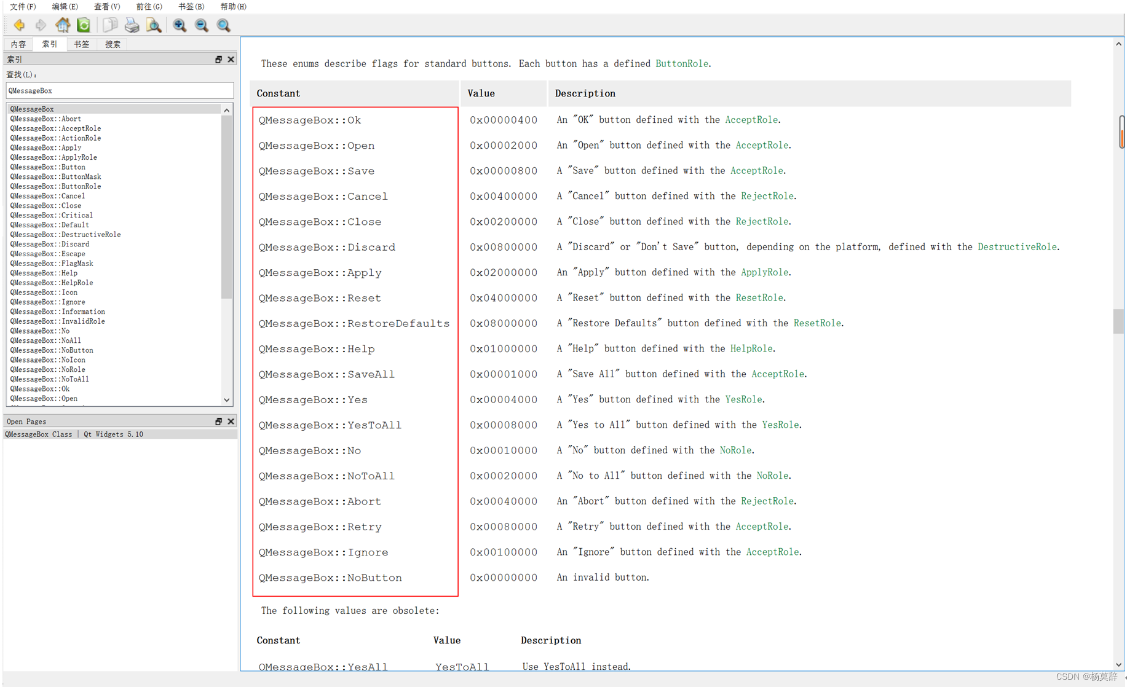Screen dimensions: 1127x687
Task: Select the top QMessageBox index entry
Action: point(114,109)
